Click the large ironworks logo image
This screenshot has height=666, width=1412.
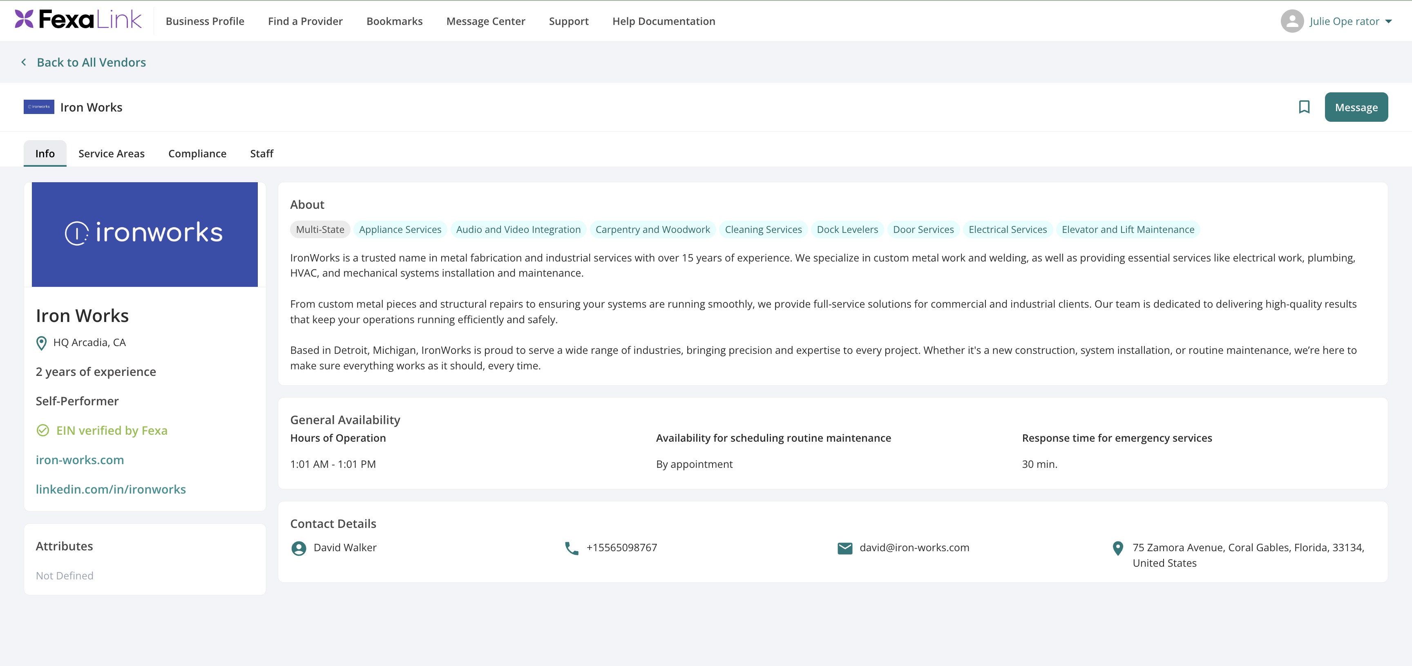click(x=145, y=234)
